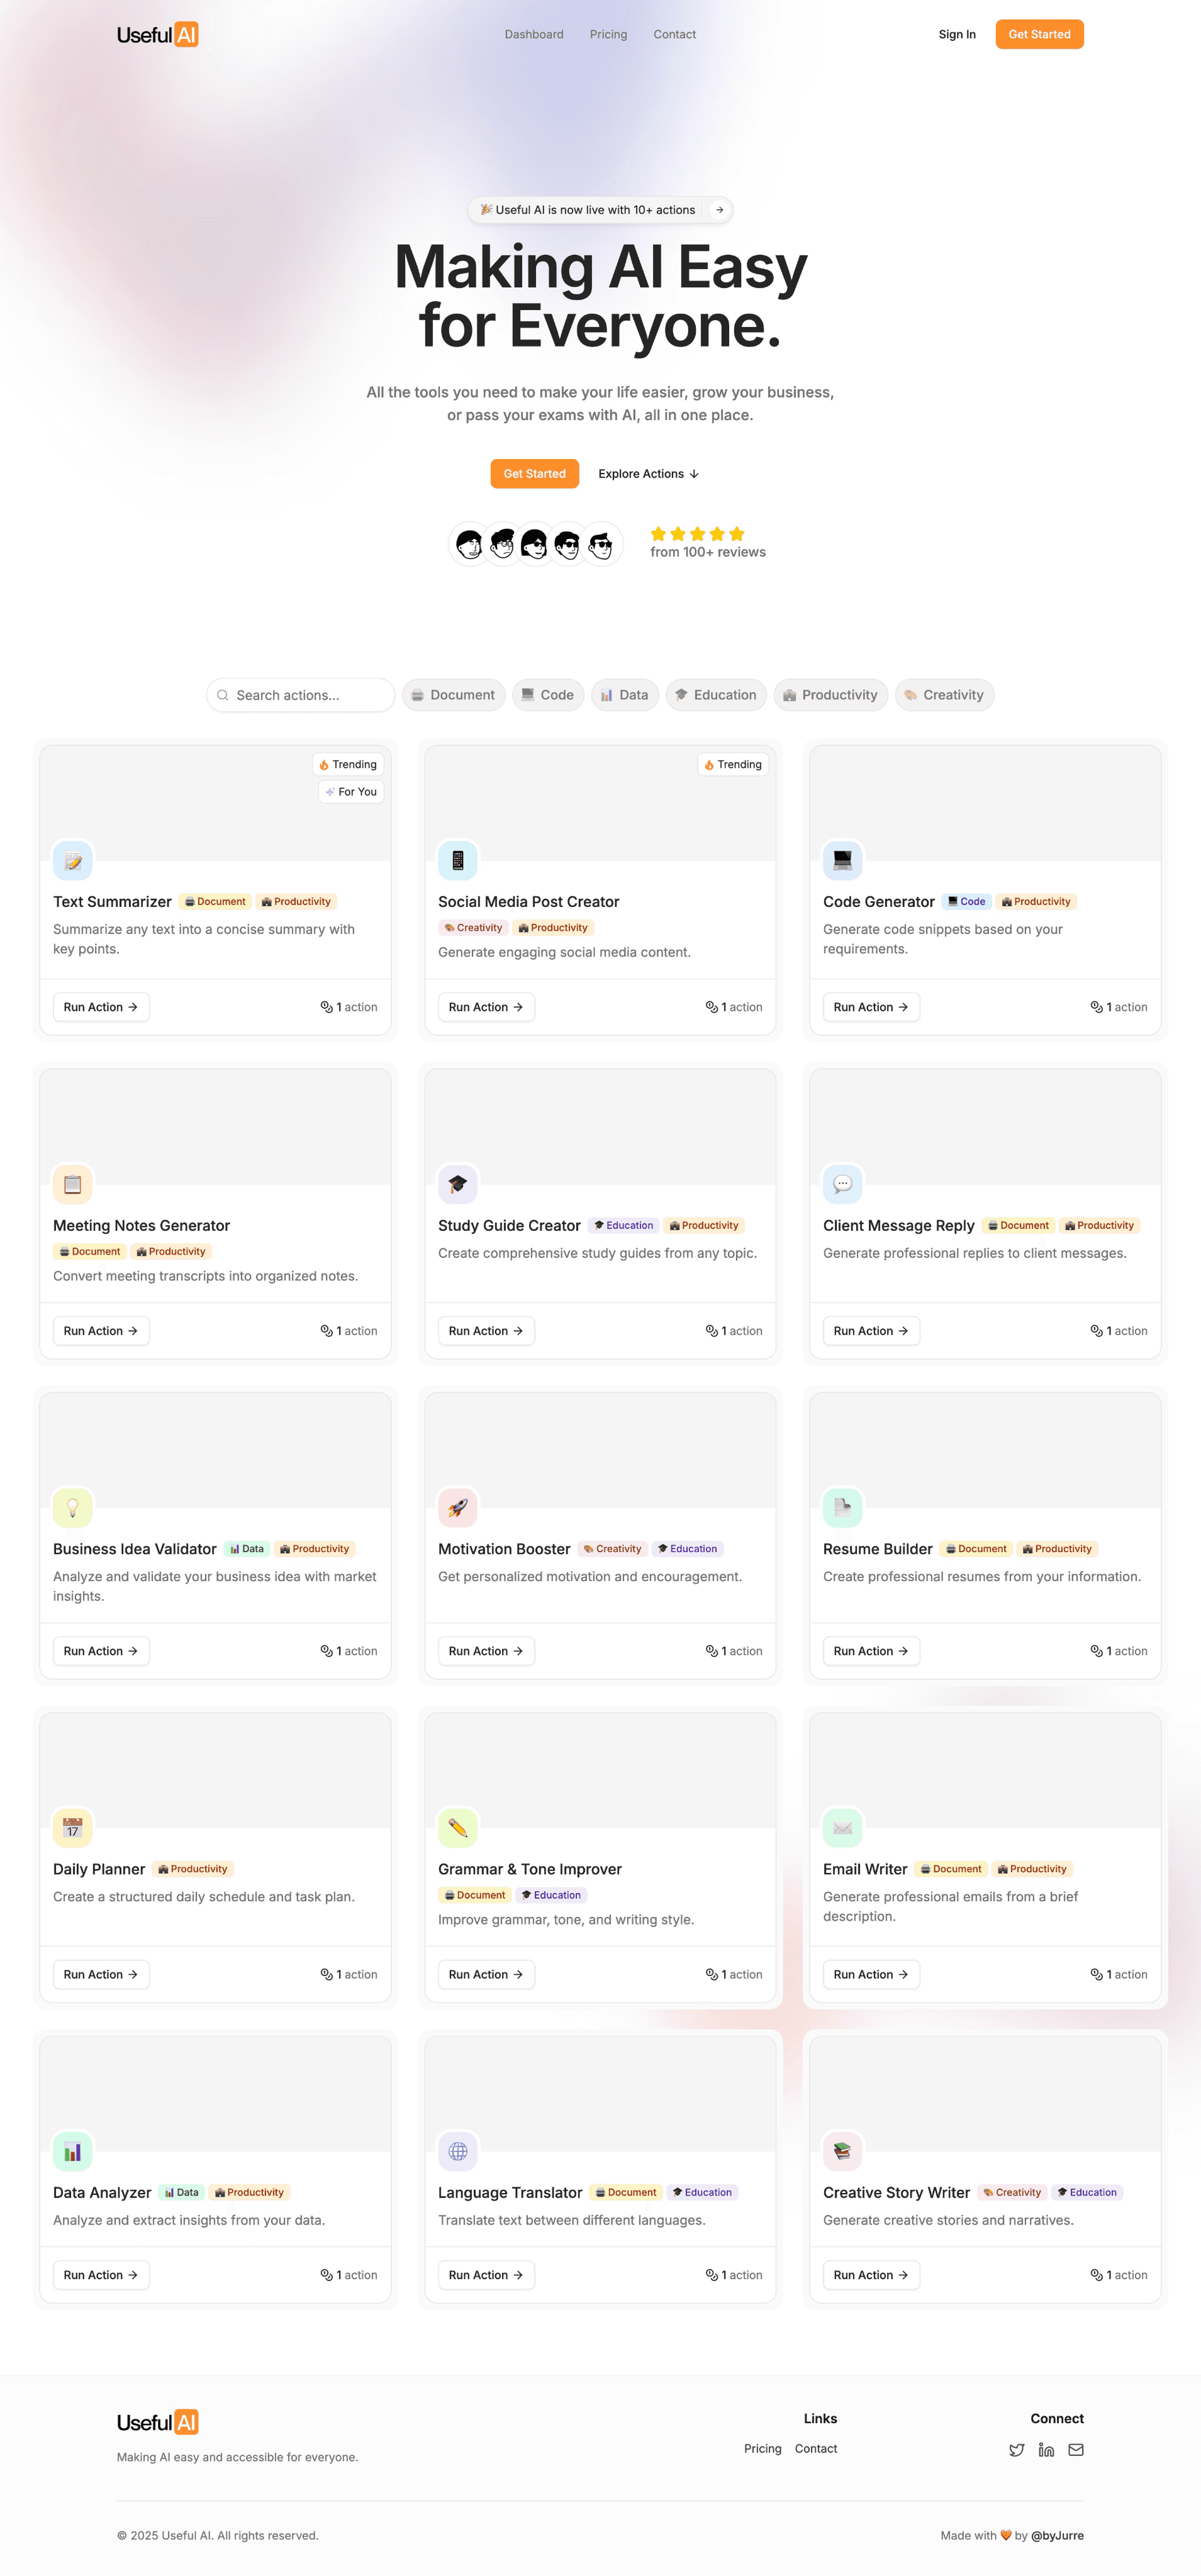Click the Text Summarizer card title

[x=112, y=902]
